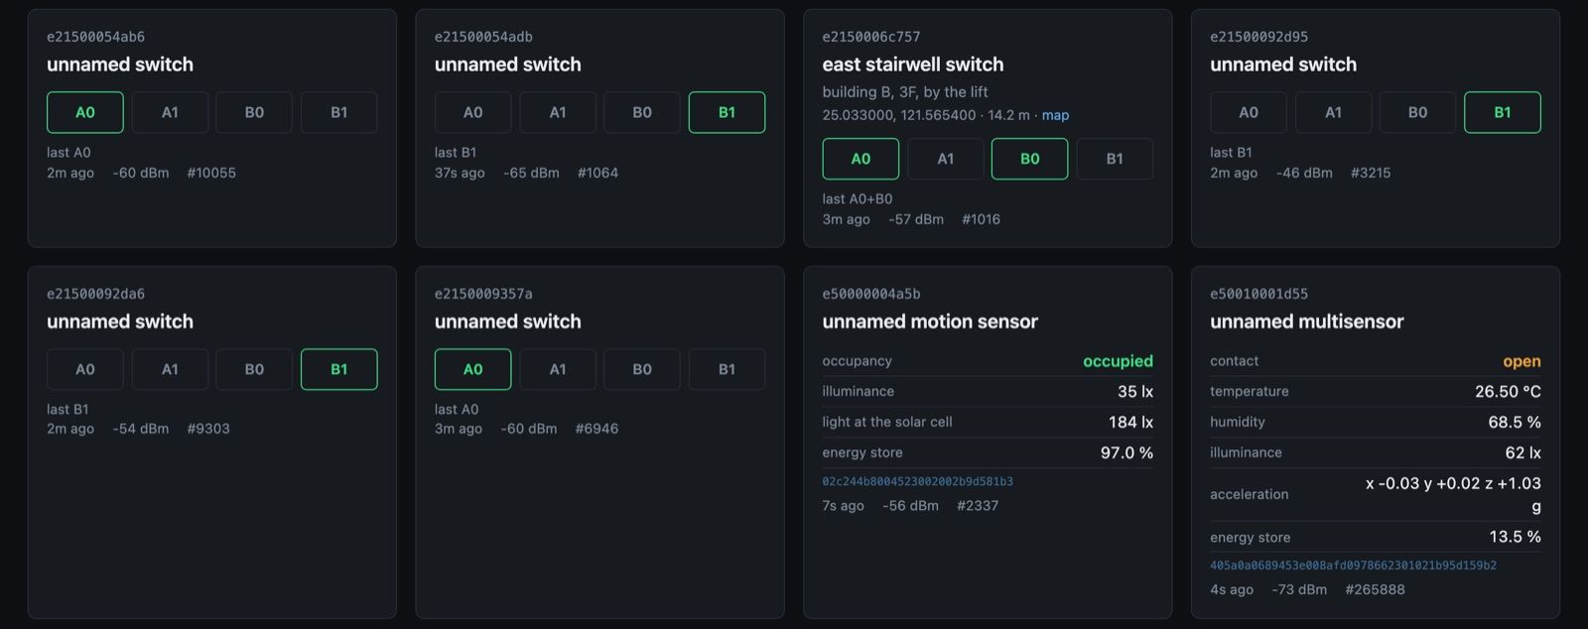Click the device ID e50010001d55
Screen dimensions: 1588x629
(1258, 294)
